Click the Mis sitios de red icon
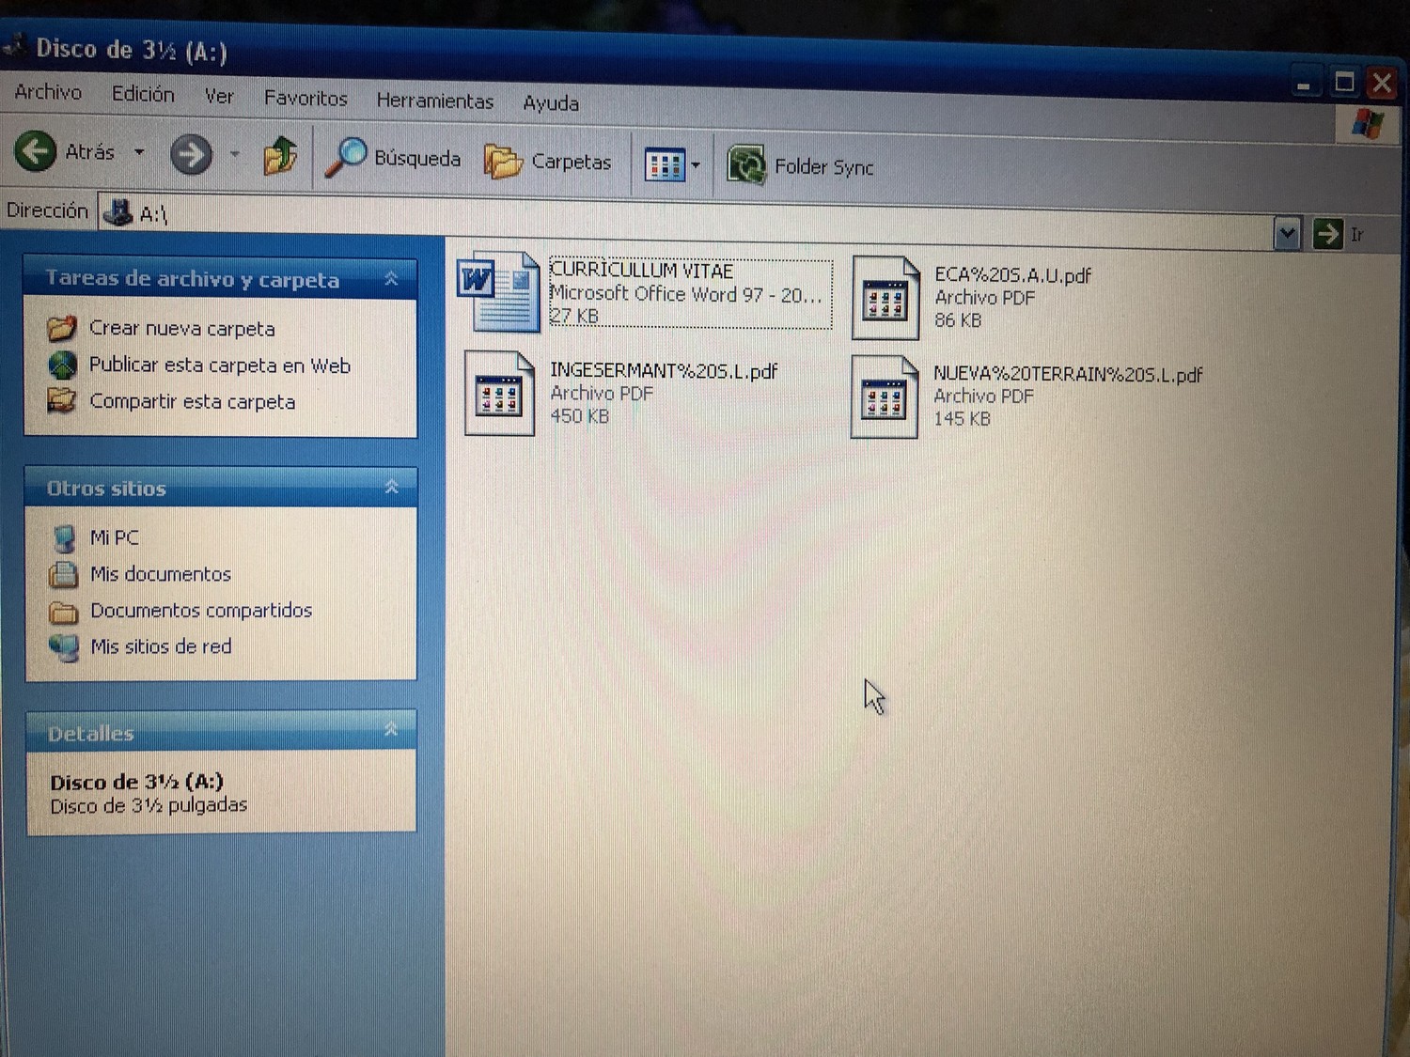Viewport: 1410px width, 1057px height. (x=65, y=647)
